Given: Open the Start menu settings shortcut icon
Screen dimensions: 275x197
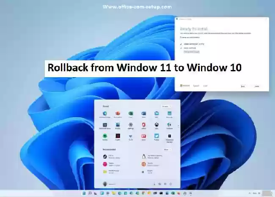Looking at the screenshot, I should 165,184.
